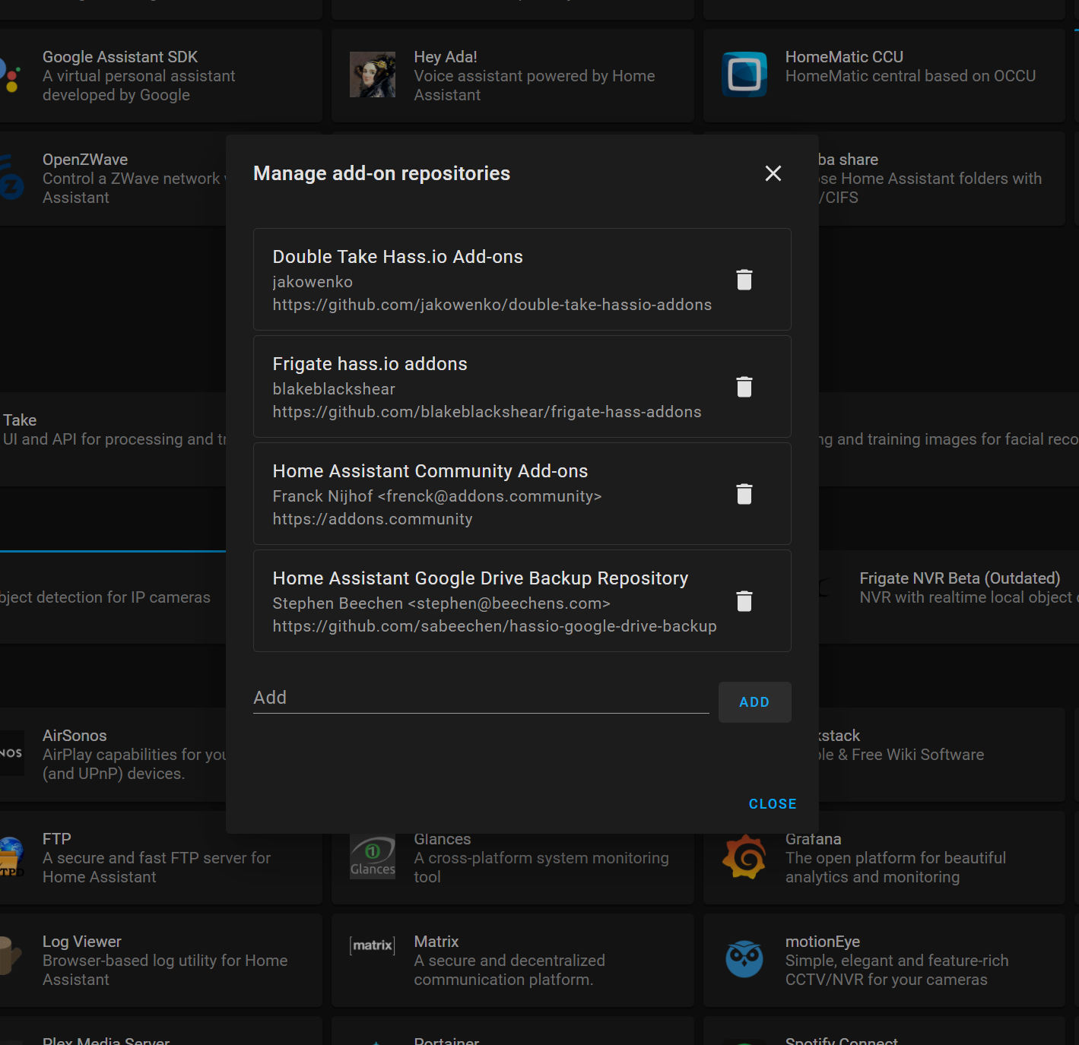Click the motionEye owl icon

(744, 960)
